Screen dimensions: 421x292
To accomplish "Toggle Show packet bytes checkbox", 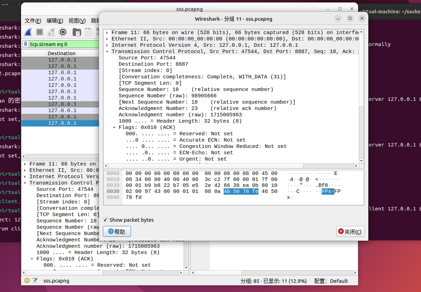I will [106, 220].
